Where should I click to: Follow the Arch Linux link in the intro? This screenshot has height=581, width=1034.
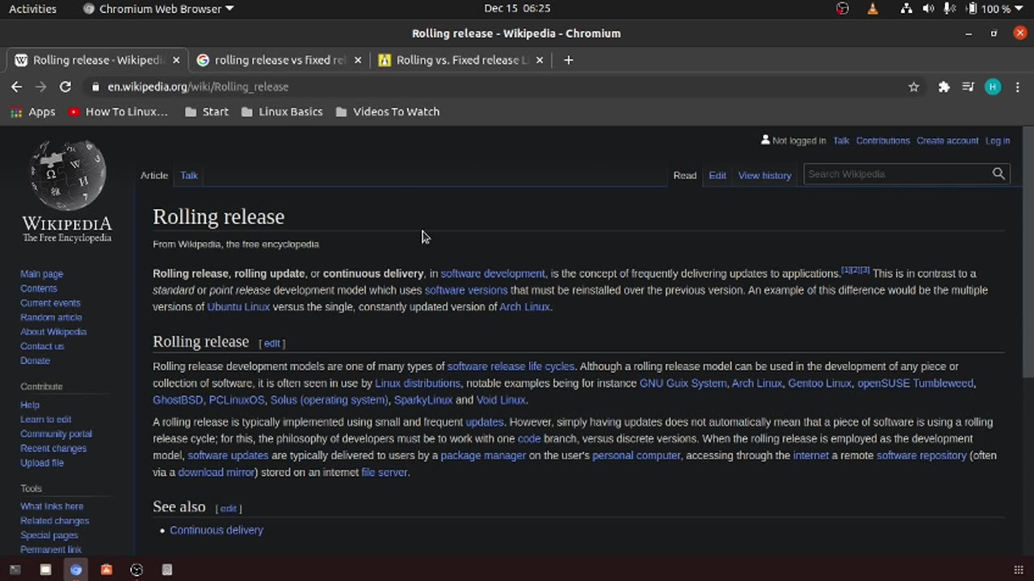(x=524, y=307)
